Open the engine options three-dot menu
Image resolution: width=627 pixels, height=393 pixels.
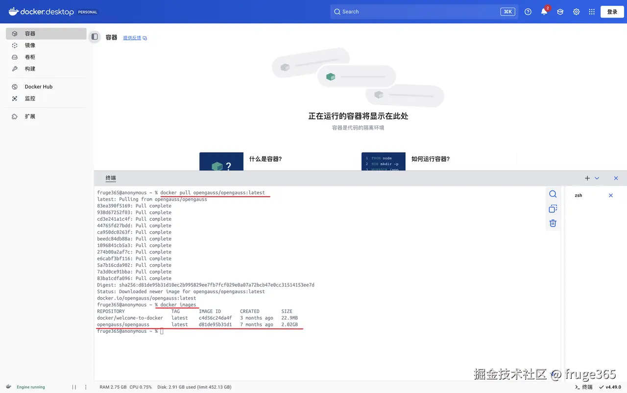click(86, 387)
